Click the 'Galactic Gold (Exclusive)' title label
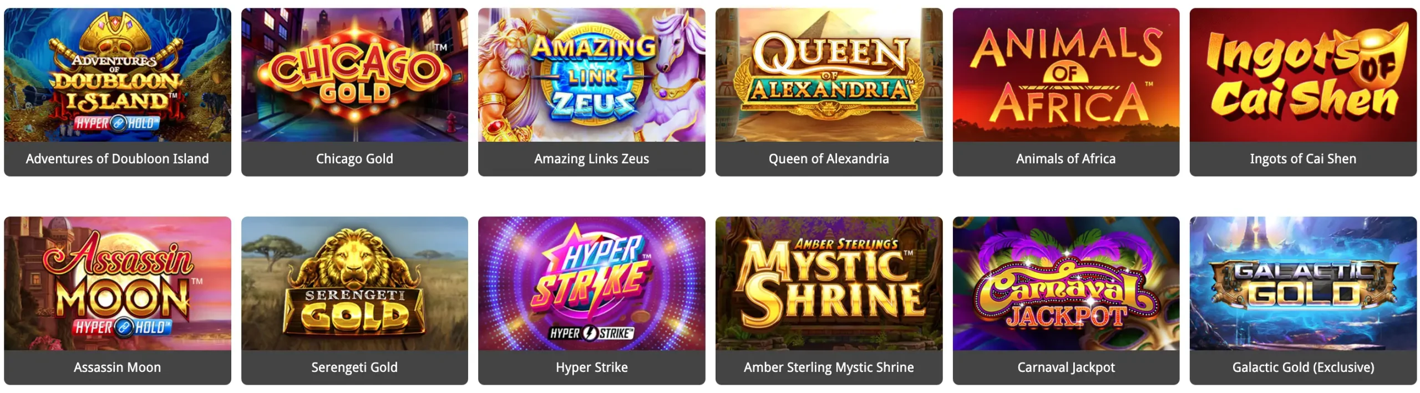This screenshot has width=1420, height=393. tap(1303, 368)
